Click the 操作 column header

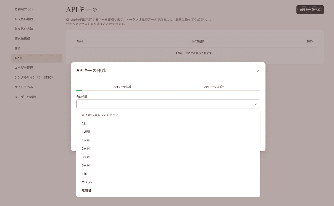point(310,41)
